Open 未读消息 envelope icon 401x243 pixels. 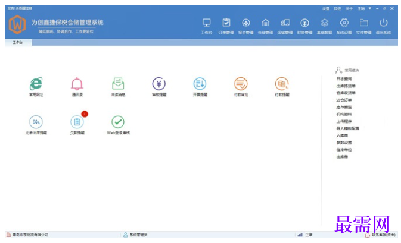[x=118, y=84]
